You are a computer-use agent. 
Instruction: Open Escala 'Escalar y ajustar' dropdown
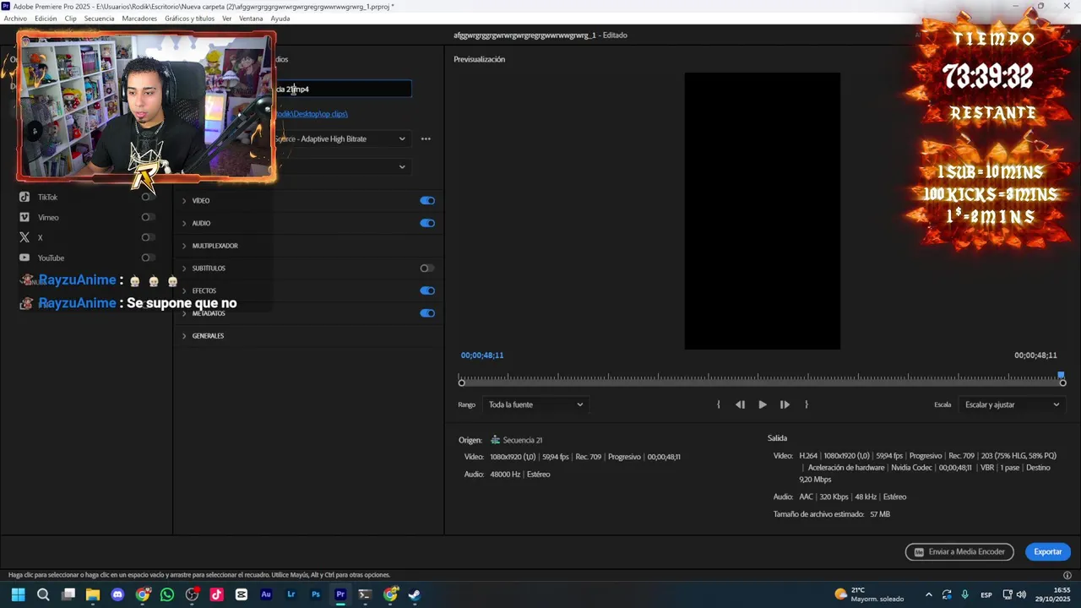(x=1012, y=404)
